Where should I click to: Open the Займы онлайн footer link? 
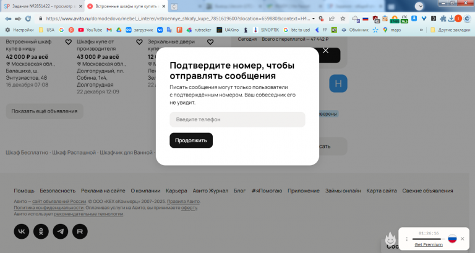tap(343, 191)
